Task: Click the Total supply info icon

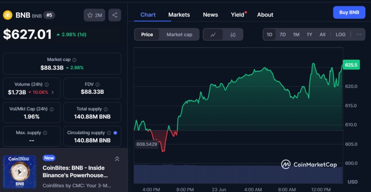Action: tap(106, 109)
